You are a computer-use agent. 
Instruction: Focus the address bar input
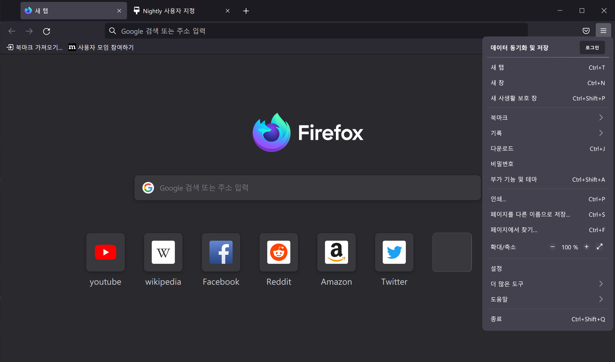316,31
